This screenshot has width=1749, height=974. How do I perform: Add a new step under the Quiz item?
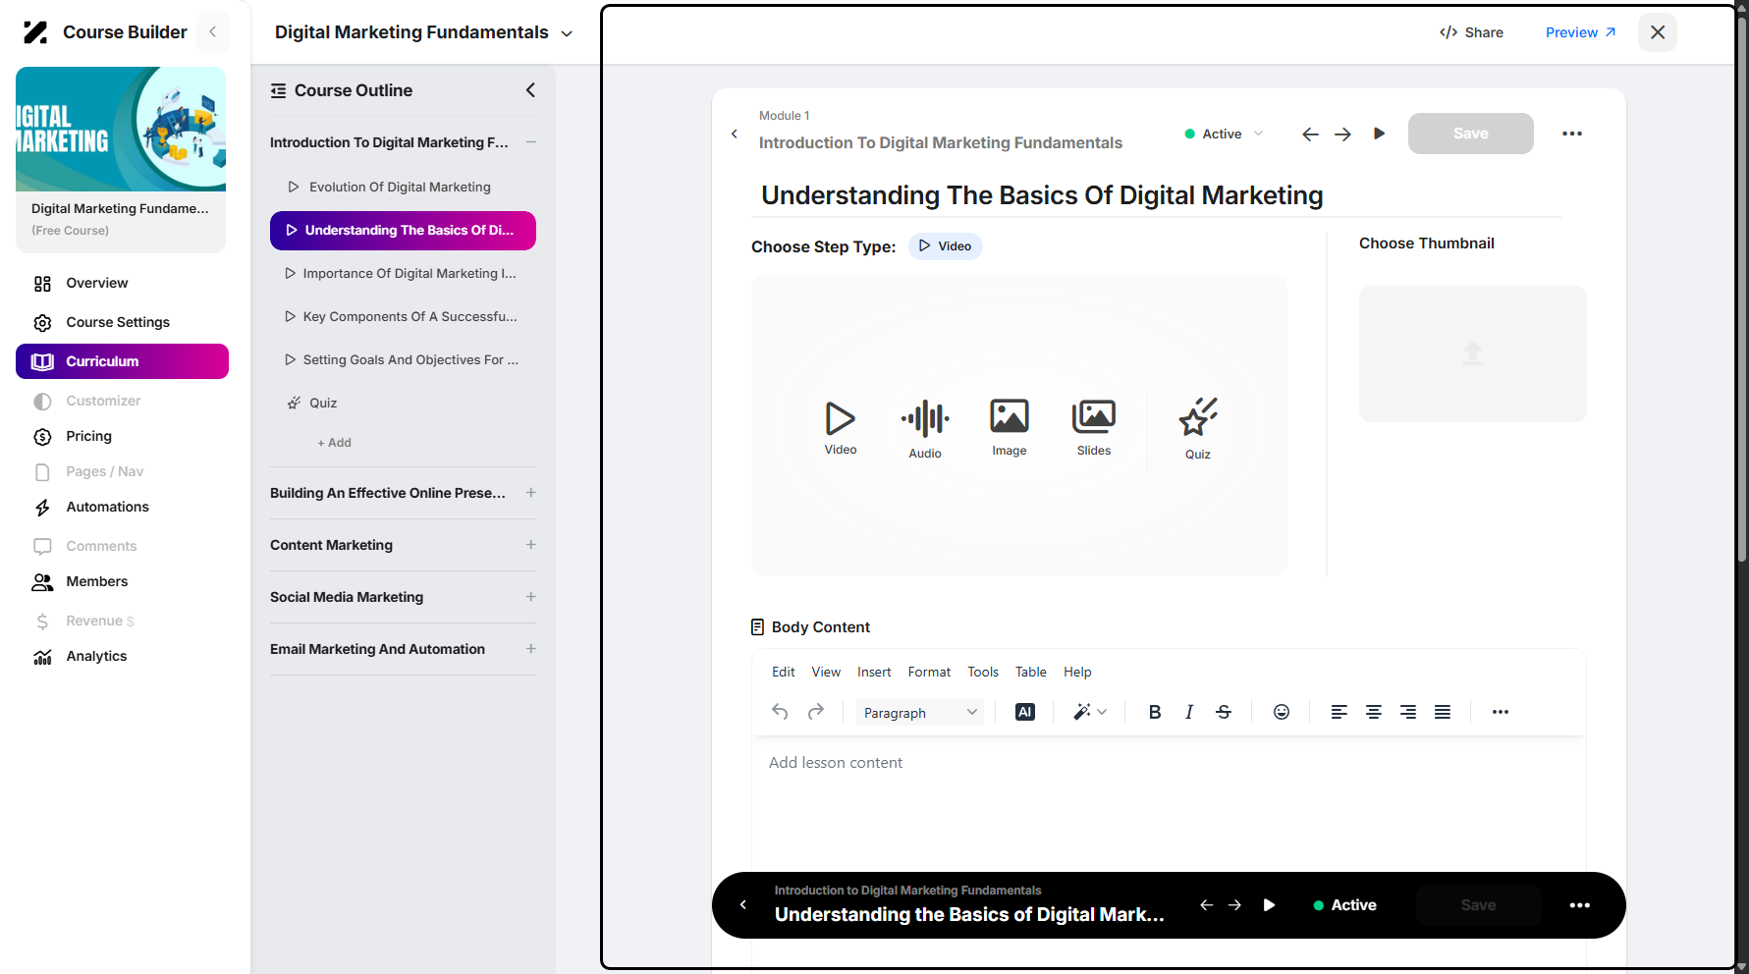[334, 443]
